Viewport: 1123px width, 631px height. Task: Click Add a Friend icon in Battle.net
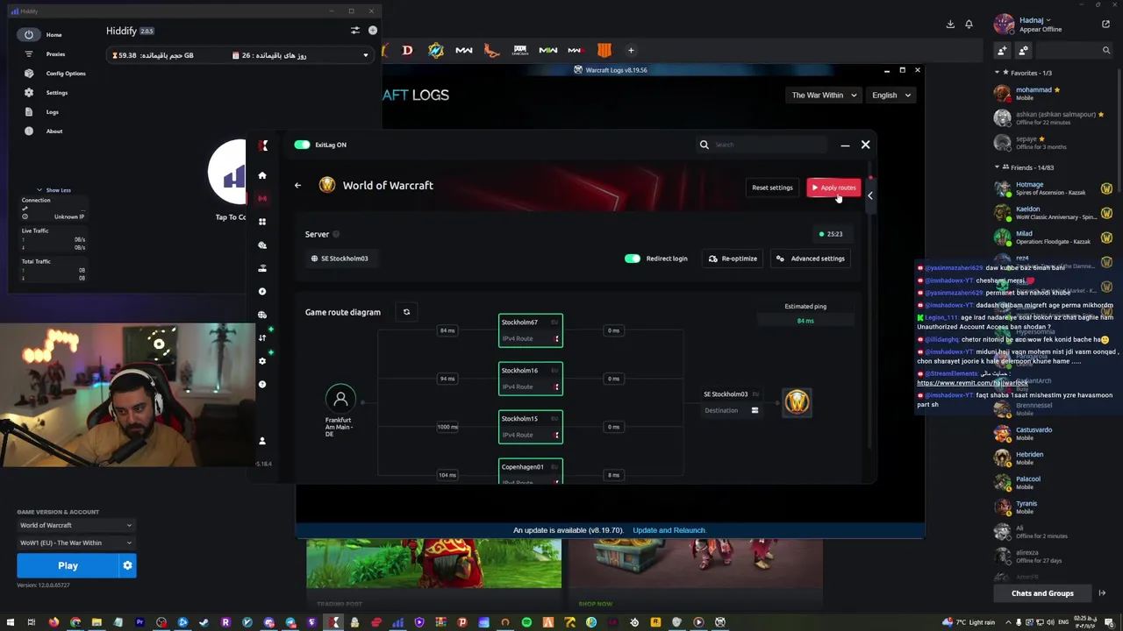(x=1003, y=50)
